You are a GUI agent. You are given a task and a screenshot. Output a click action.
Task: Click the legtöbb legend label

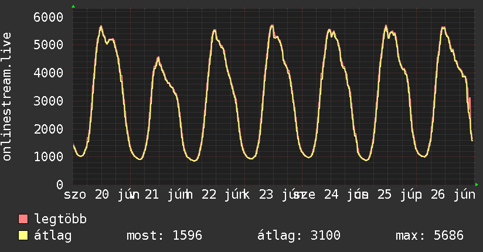60,219
